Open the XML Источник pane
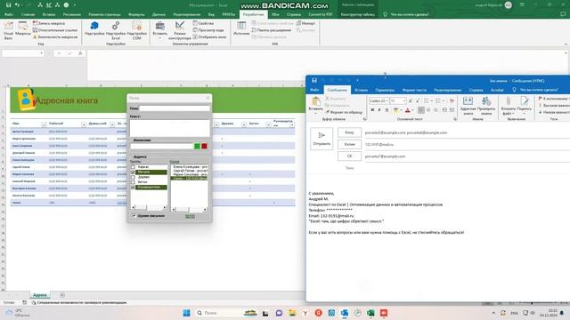The image size is (570, 320). pyautogui.click(x=241, y=28)
